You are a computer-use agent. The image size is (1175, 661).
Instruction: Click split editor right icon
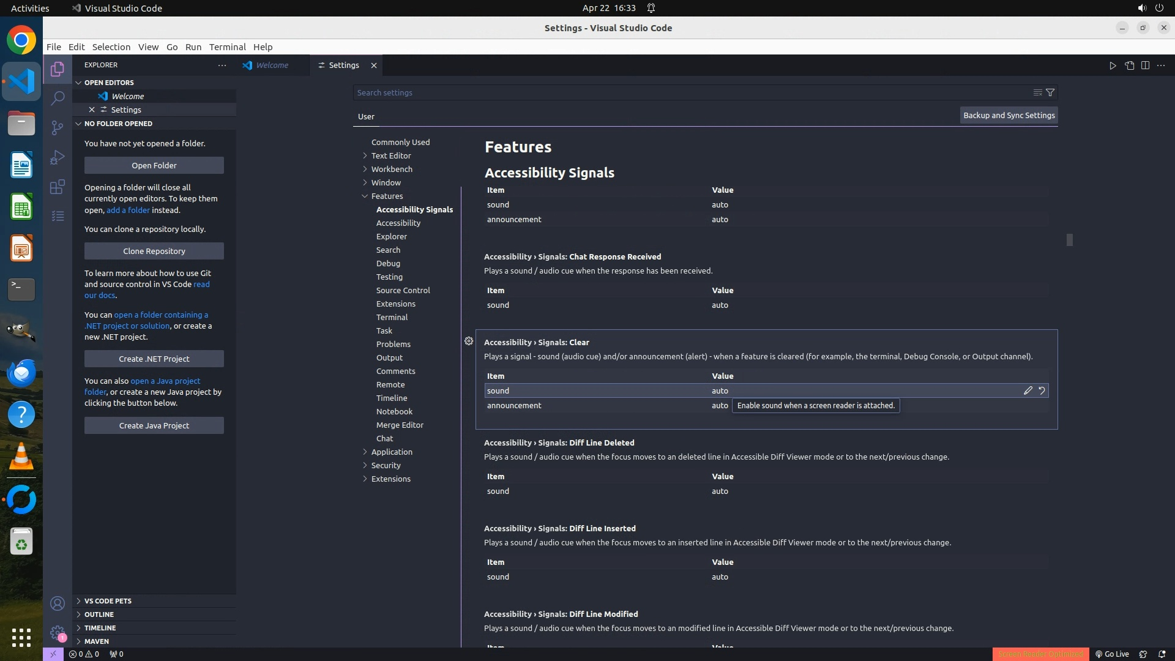tap(1145, 65)
